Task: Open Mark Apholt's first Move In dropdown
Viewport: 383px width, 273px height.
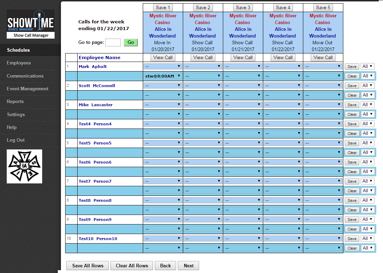Action: click(x=163, y=67)
